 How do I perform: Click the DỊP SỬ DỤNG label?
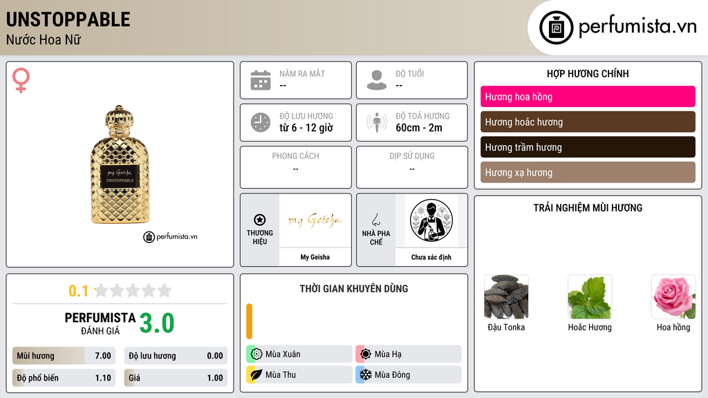412,156
